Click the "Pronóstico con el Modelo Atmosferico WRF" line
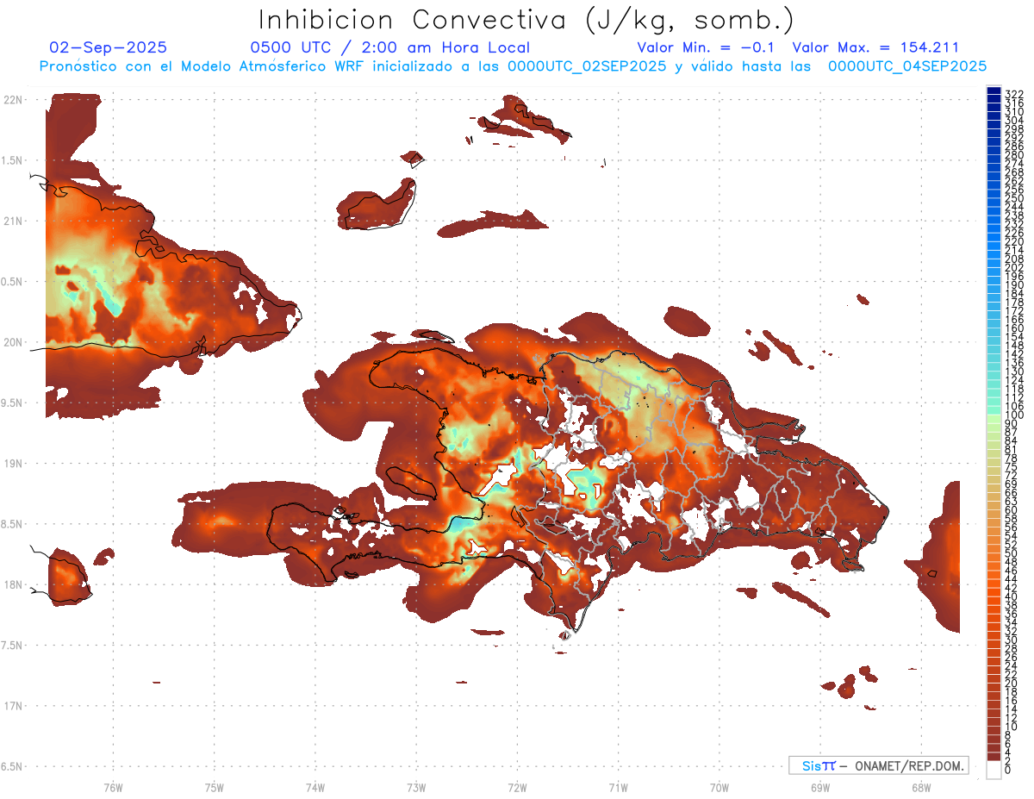The height and width of the screenshot is (799, 1034). click(x=513, y=66)
